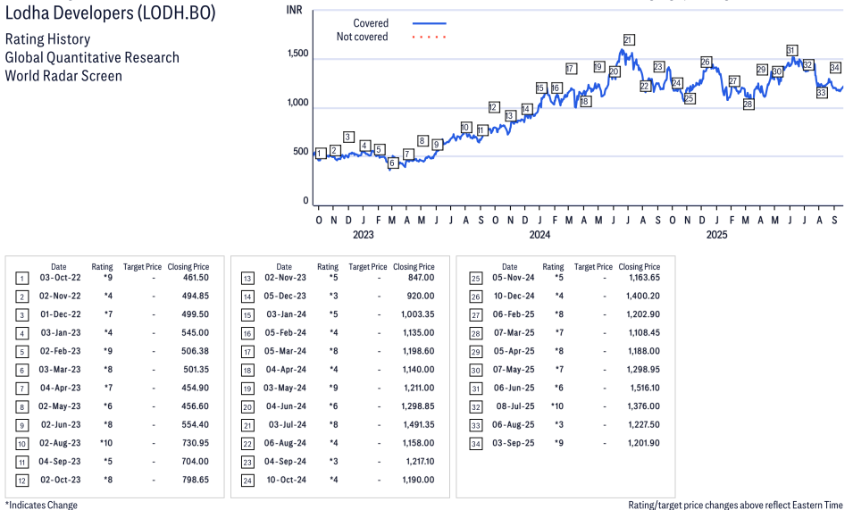Select chart marker 26 on the graph
853x510 pixels.
pos(706,62)
